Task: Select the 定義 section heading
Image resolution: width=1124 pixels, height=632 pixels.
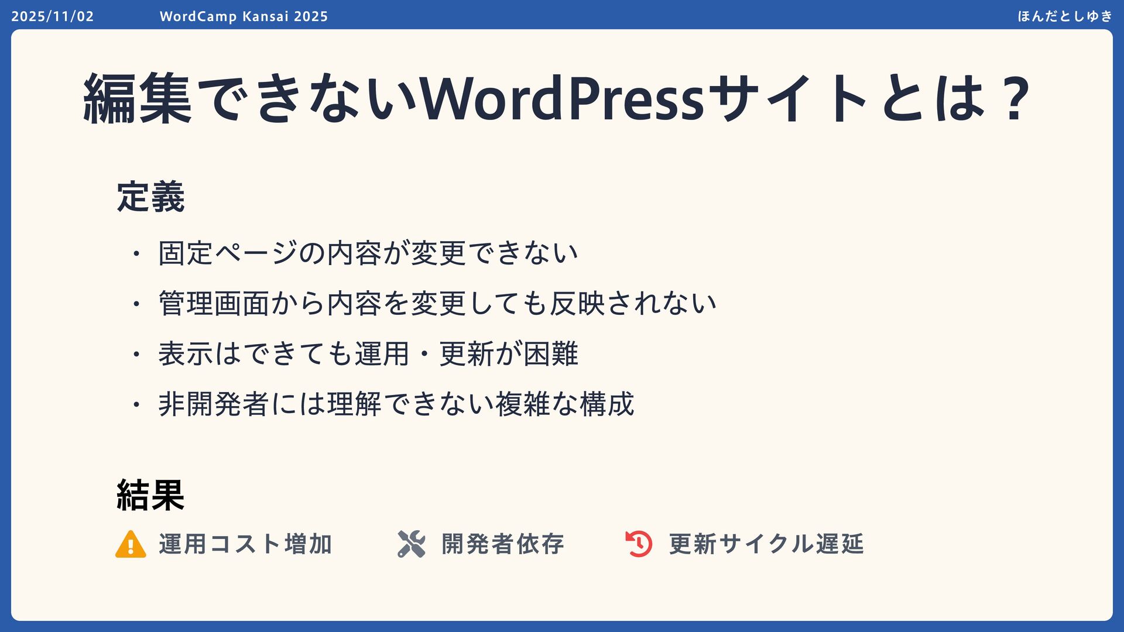Action: 150,197
